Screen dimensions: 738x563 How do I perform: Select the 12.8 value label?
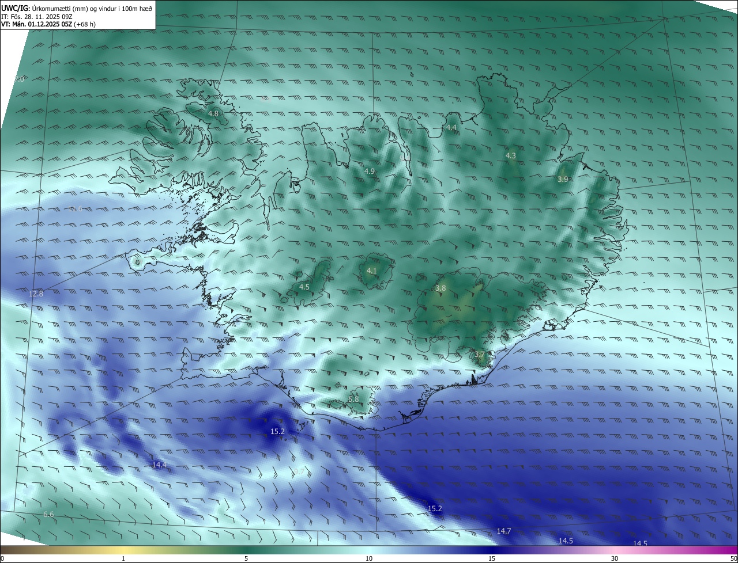pos(36,294)
